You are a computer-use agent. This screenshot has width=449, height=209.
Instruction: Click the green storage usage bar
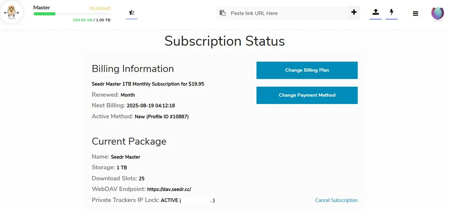click(45, 14)
